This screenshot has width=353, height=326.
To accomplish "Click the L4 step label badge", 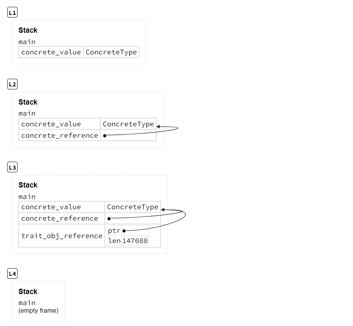I will click(x=13, y=274).
